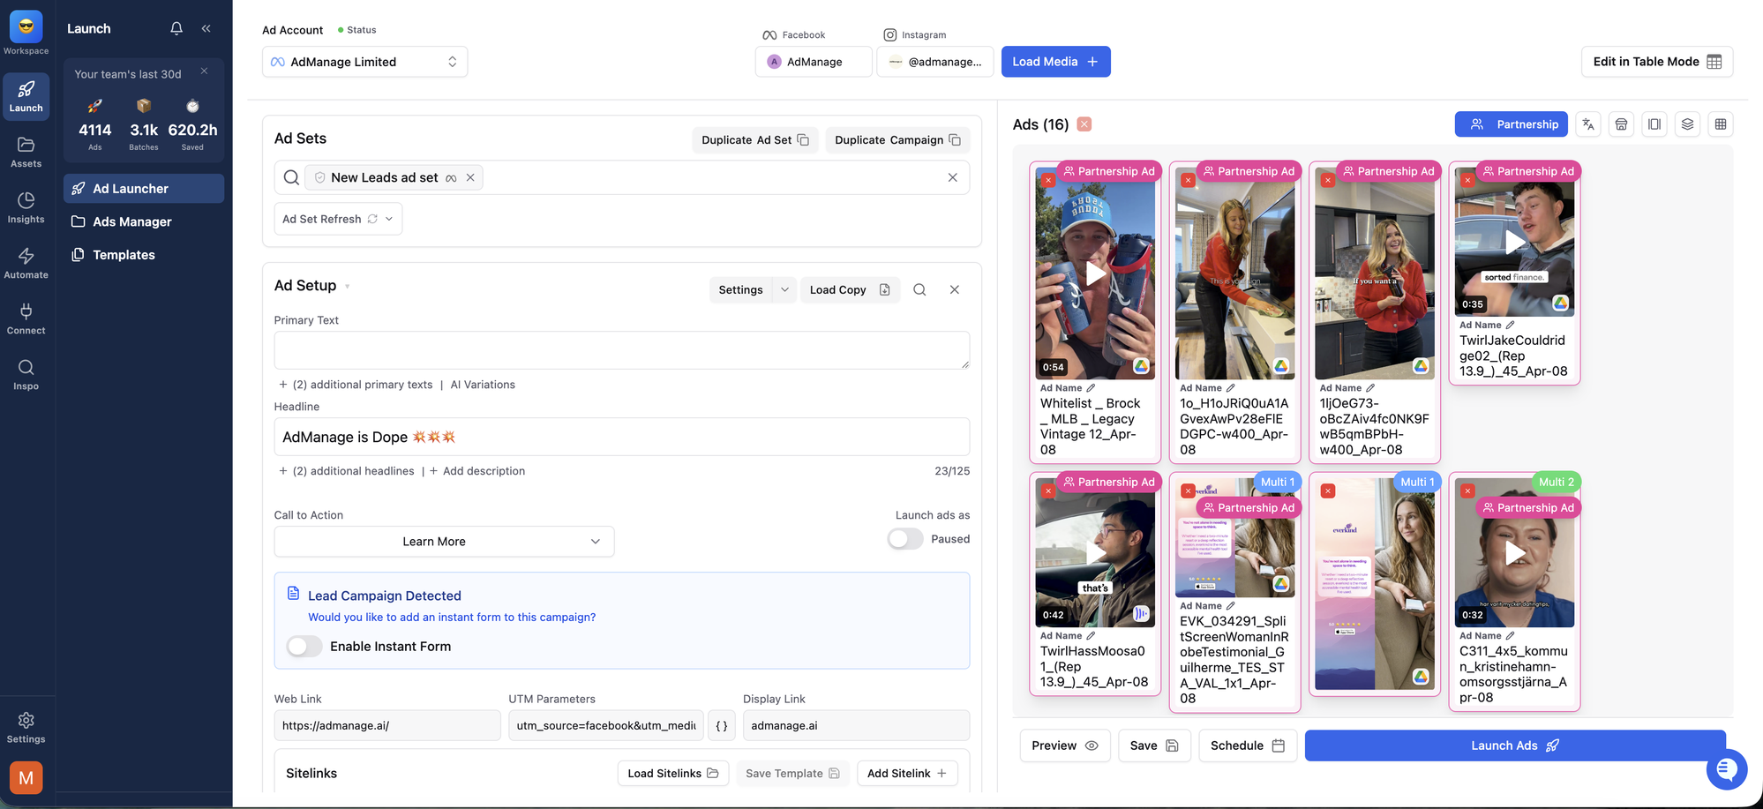
Task: Open the Connect section in the sidebar
Action: click(26, 318)
